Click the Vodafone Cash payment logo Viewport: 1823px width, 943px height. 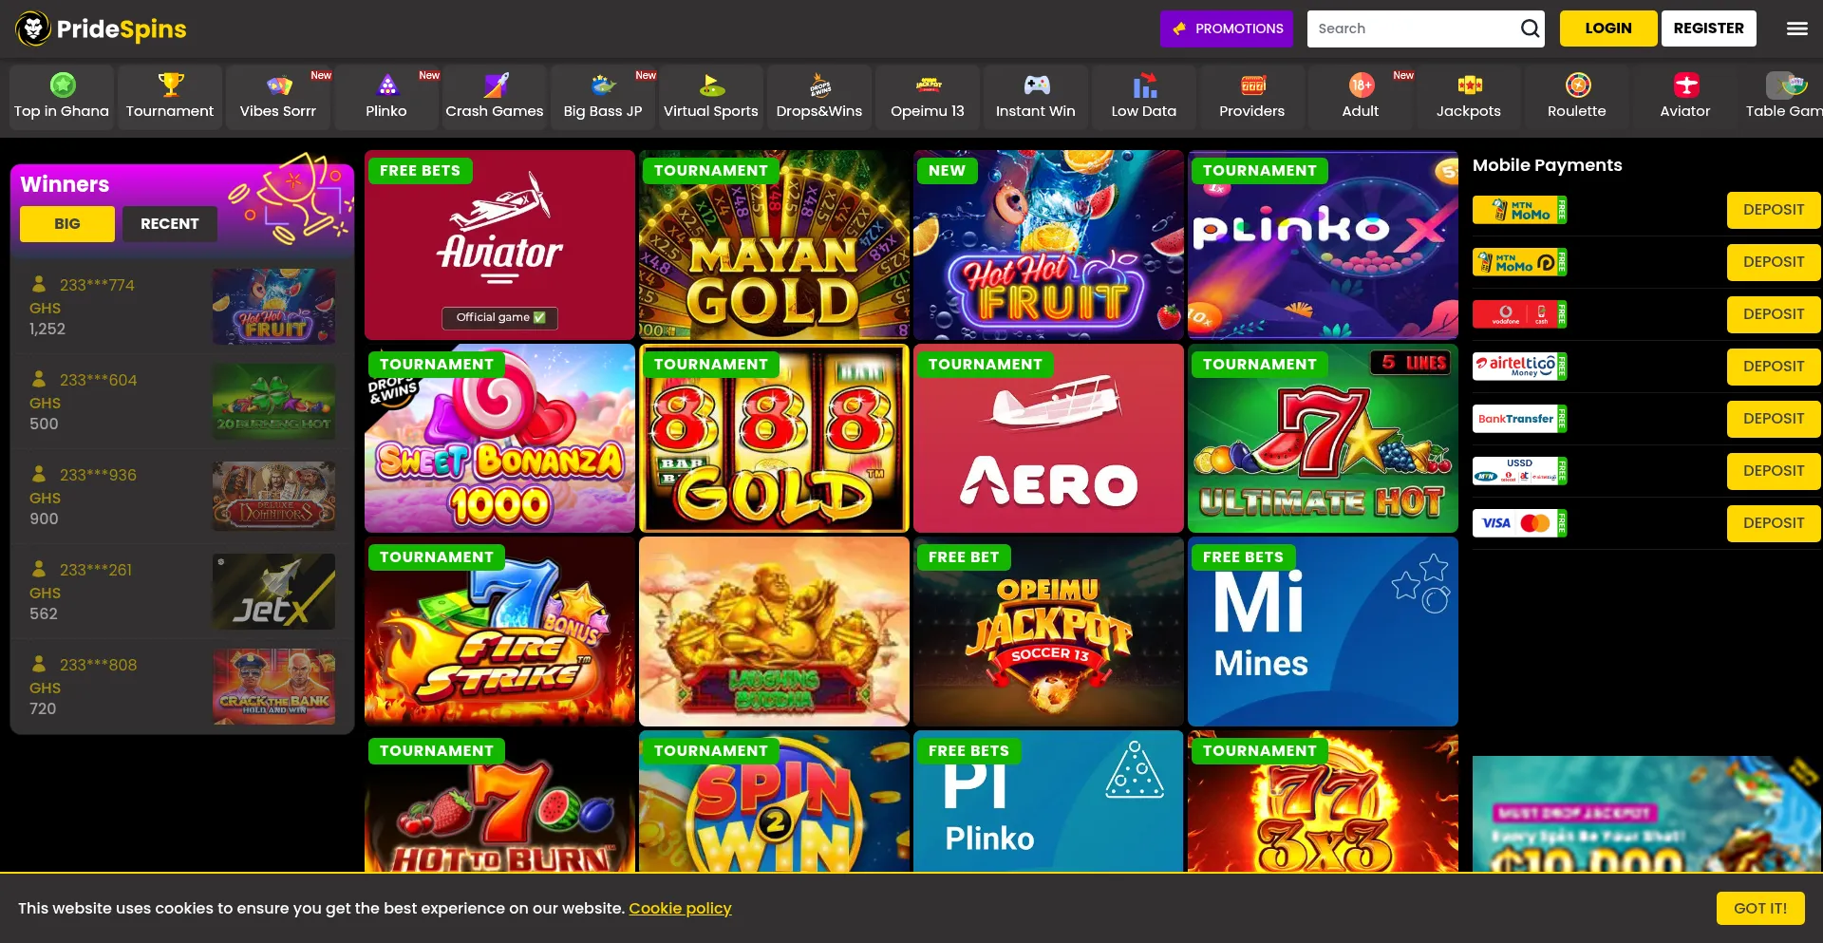point(1519,314)
